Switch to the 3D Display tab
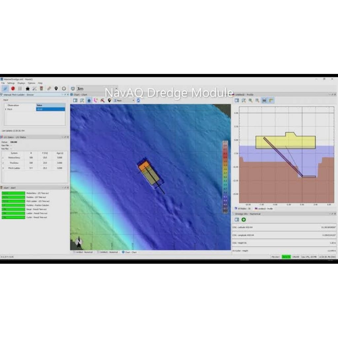This screenshot has width=338, height=338. (x=243, y=209)
